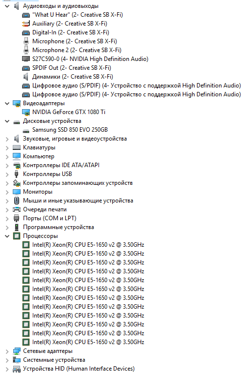
Task: Select the NVIDIA GeForce GTX 1080 Ti icon
Action: click(25, 112)
